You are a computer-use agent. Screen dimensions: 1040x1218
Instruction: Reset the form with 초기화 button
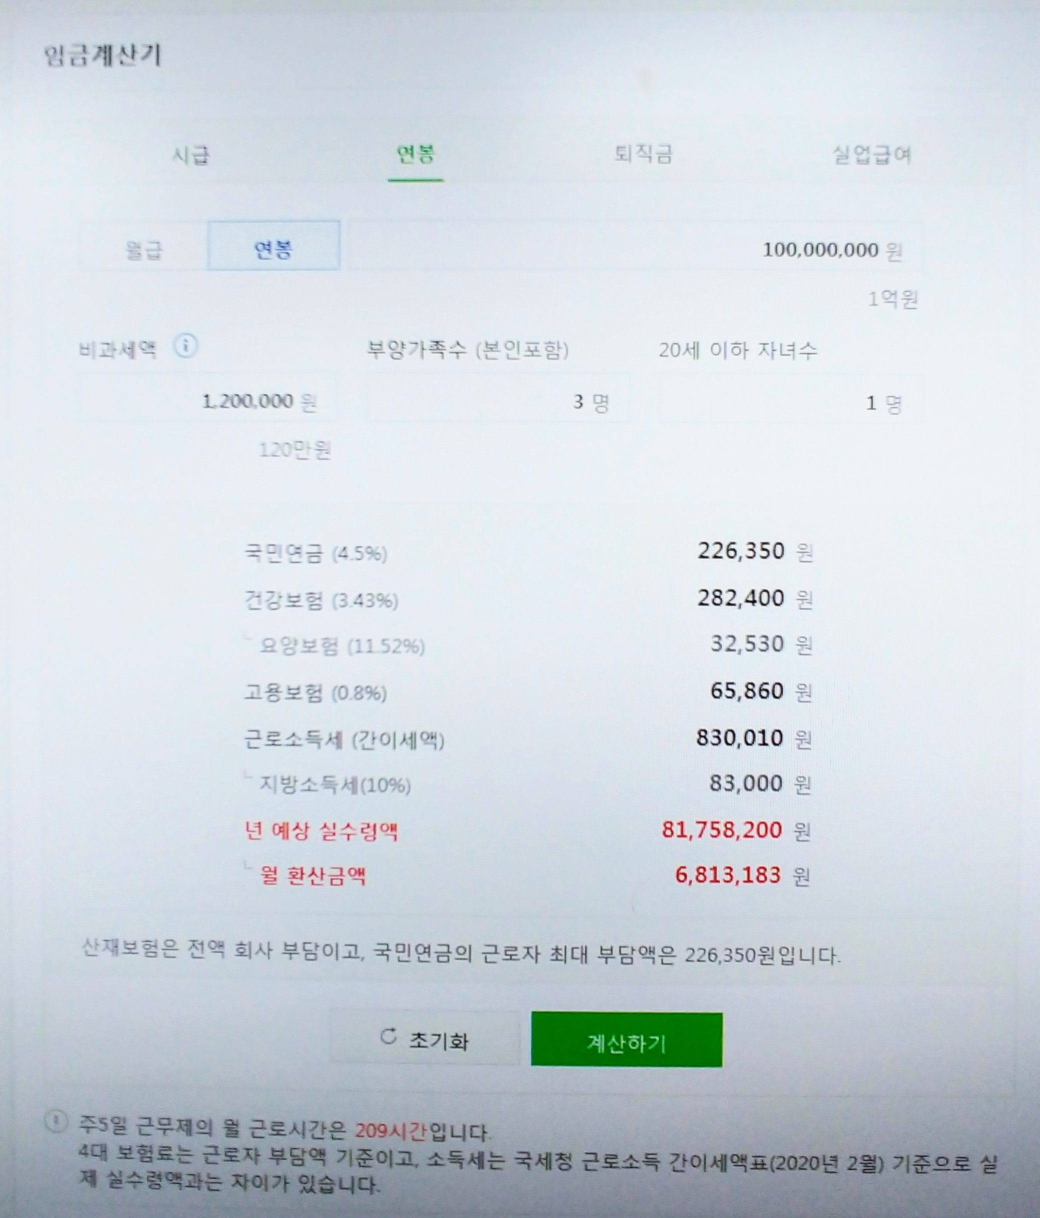[425, 1037]
